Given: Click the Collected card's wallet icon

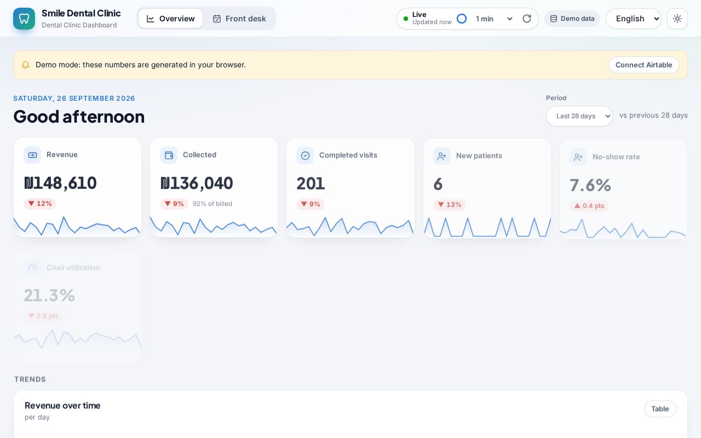Looking at the screenshot, I should (x=169, y=155).
